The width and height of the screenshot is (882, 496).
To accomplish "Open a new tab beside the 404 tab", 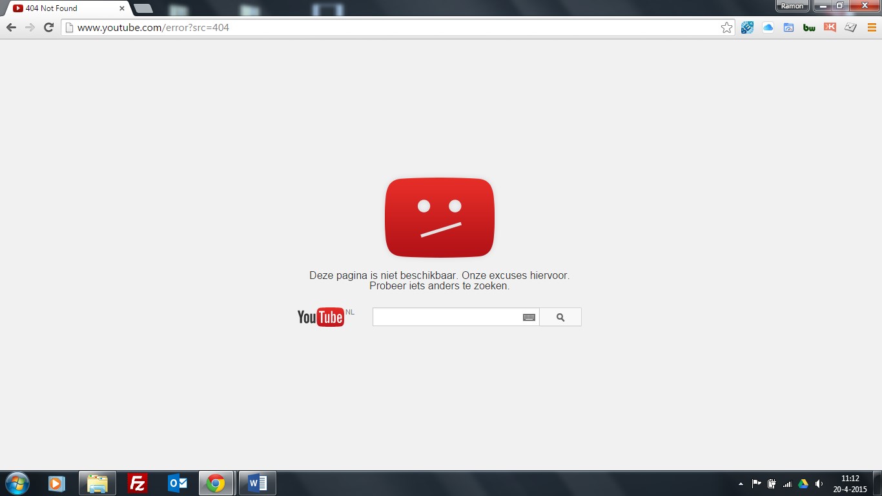I will [x=143, y=8].
